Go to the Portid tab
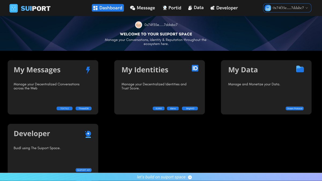Image resolution: width=322 pixels, height=181 pixels. (172, 8)
